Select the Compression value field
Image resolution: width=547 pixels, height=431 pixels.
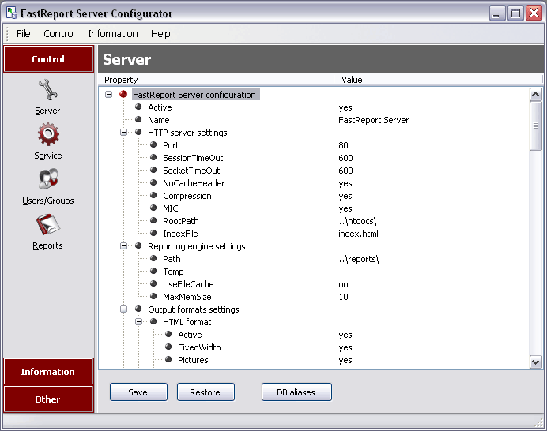click(x=345, y=196)
